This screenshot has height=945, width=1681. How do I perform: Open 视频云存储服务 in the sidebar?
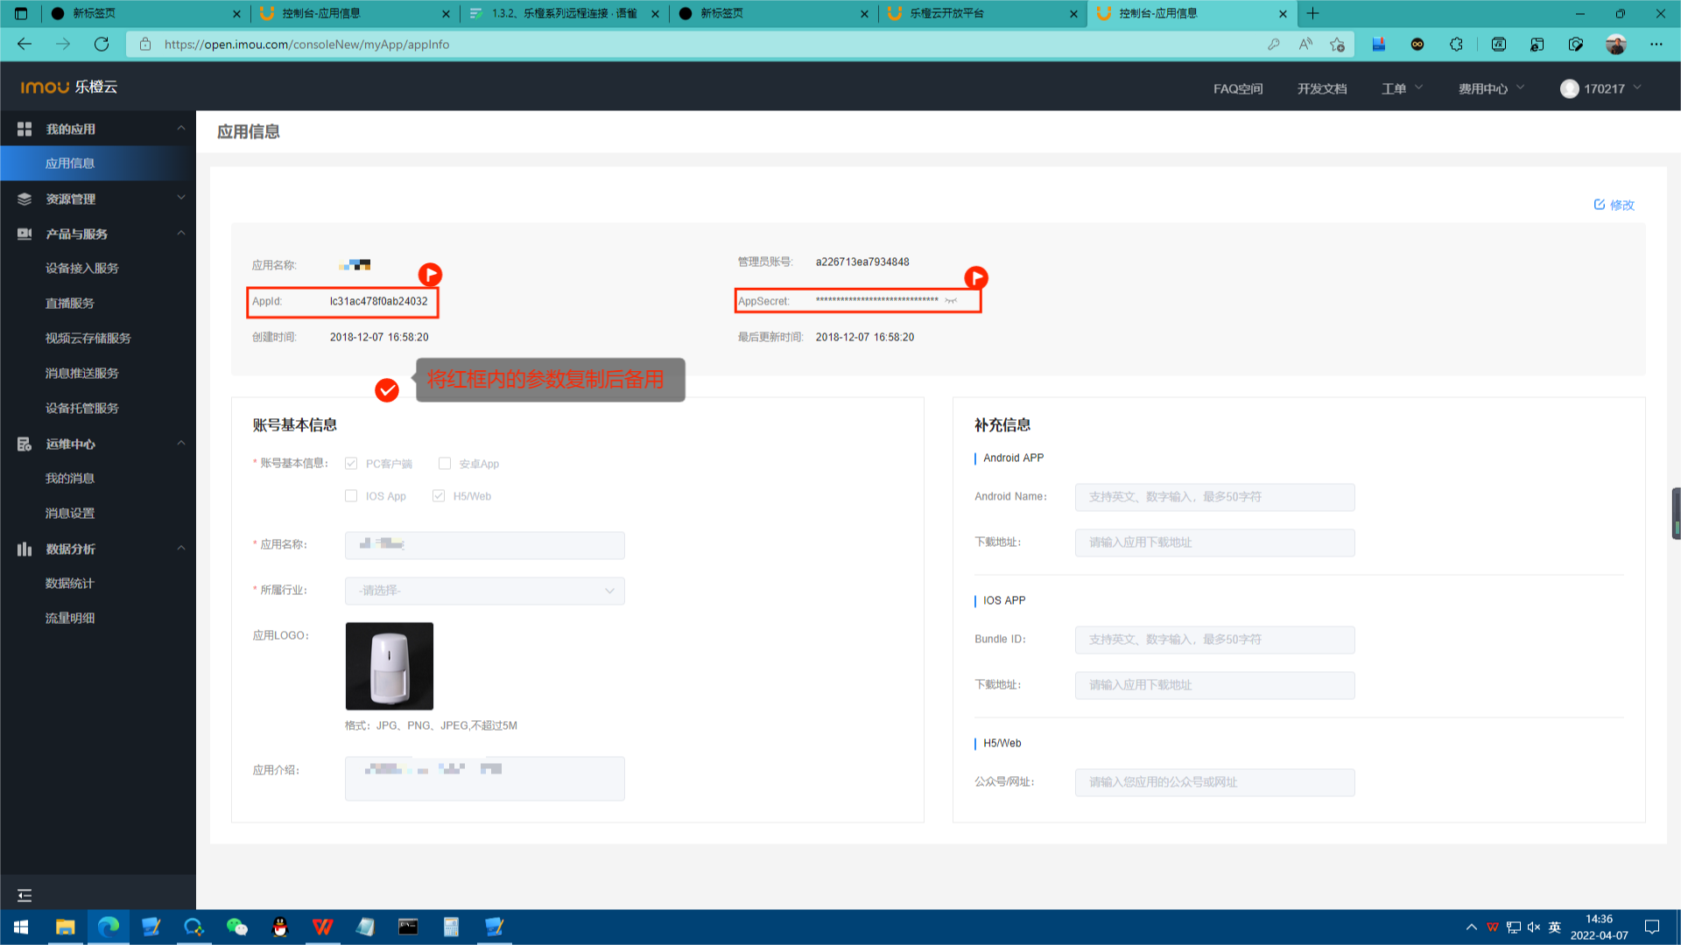[88, 339]
